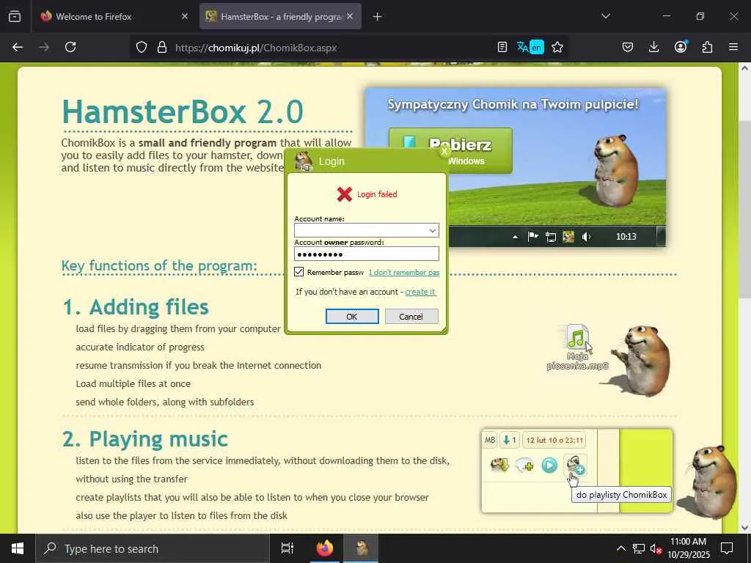This screenshot has height=563, width=751.
Task: View site info via the padlock icon
Action: coord(162,48)
